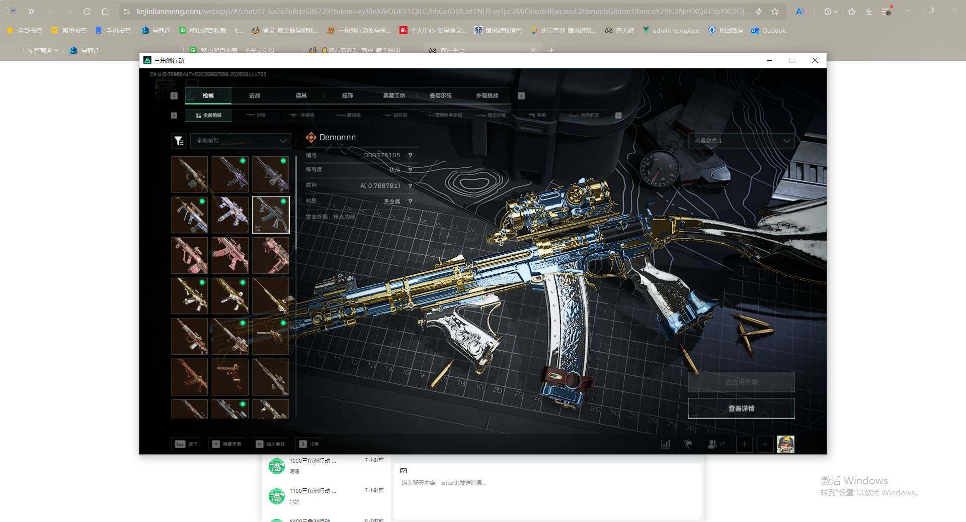966x522 pixels.
Task: Select the 冲锋枪 submachine gun category
Action: (x=302, y=115)
